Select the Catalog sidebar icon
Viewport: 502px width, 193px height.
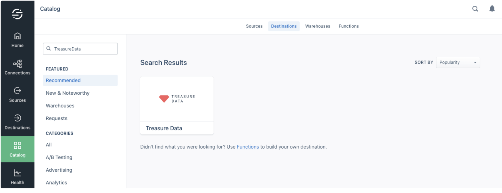[x=17, y=149]
